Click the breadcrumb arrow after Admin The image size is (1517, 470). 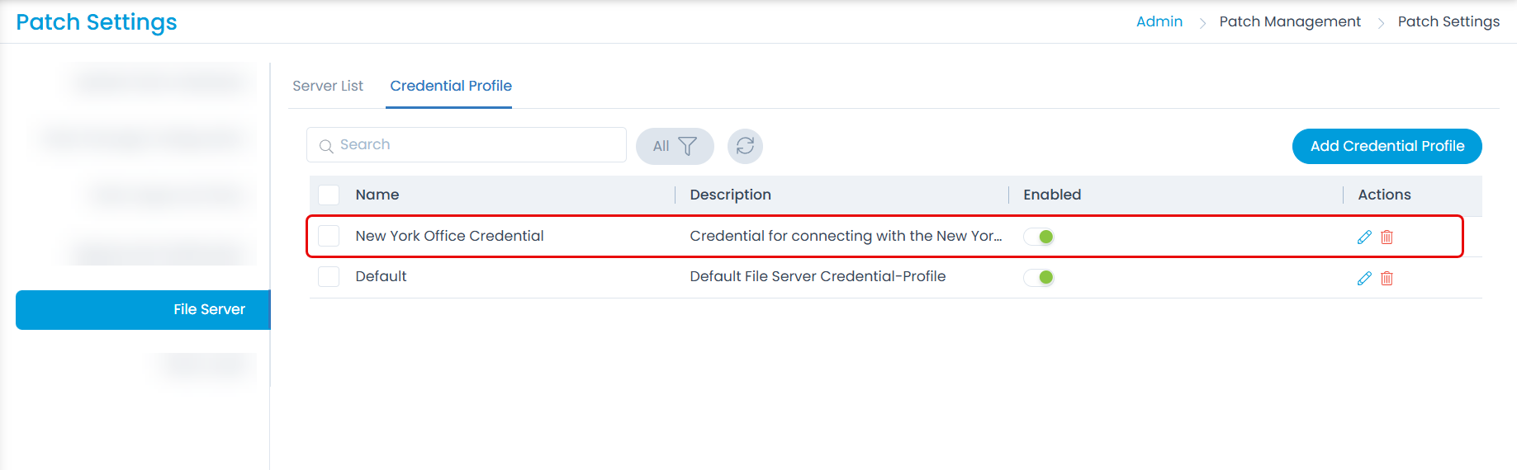1202,23
